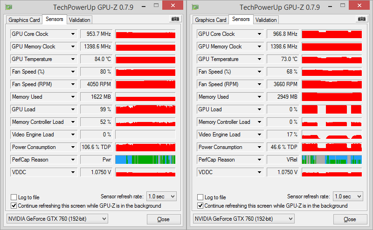Toggle Log to file in right window
Viewport: 373px width, 230px height.
point(200,197)
